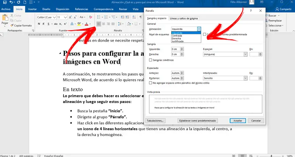Click Copiar formato brush icon

pyautogui.click(x=12, y=25)
